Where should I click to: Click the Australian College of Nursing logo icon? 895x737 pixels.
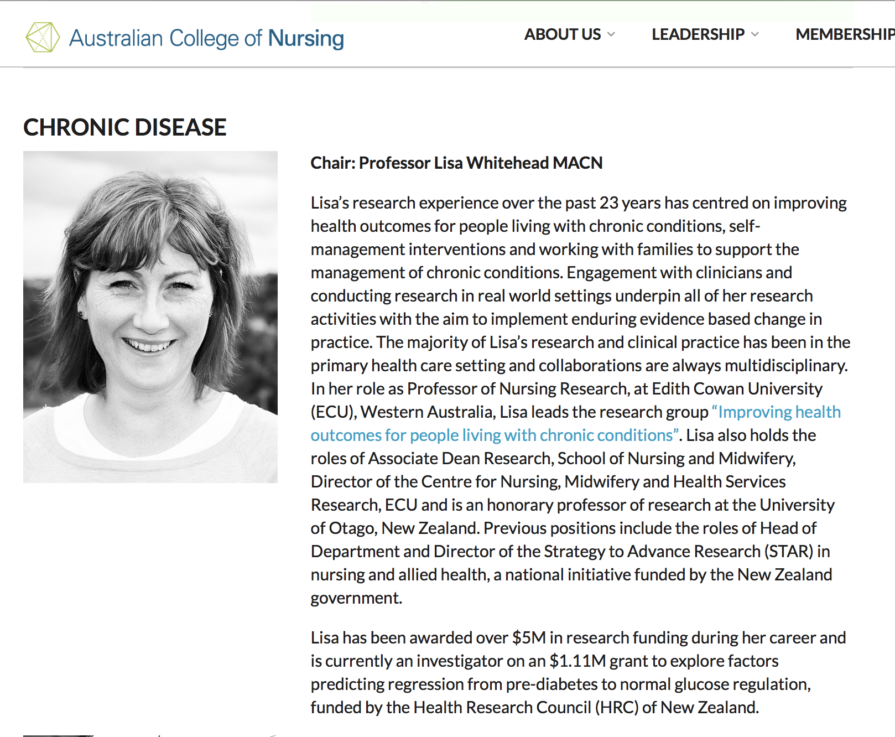(x=43, y=37)
